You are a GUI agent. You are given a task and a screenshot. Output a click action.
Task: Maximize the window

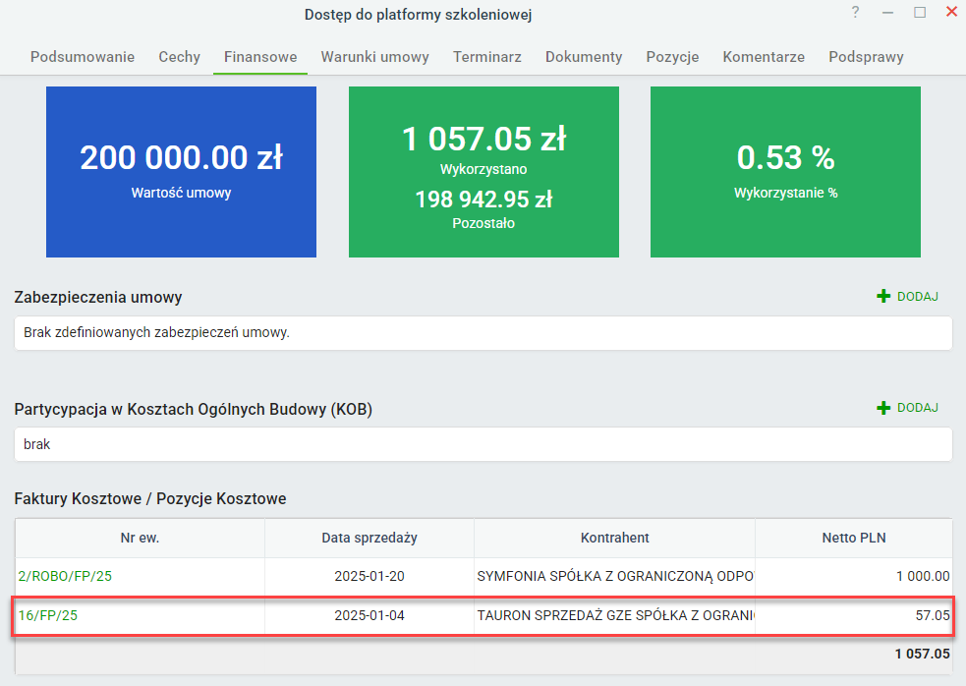click(920, 13)
